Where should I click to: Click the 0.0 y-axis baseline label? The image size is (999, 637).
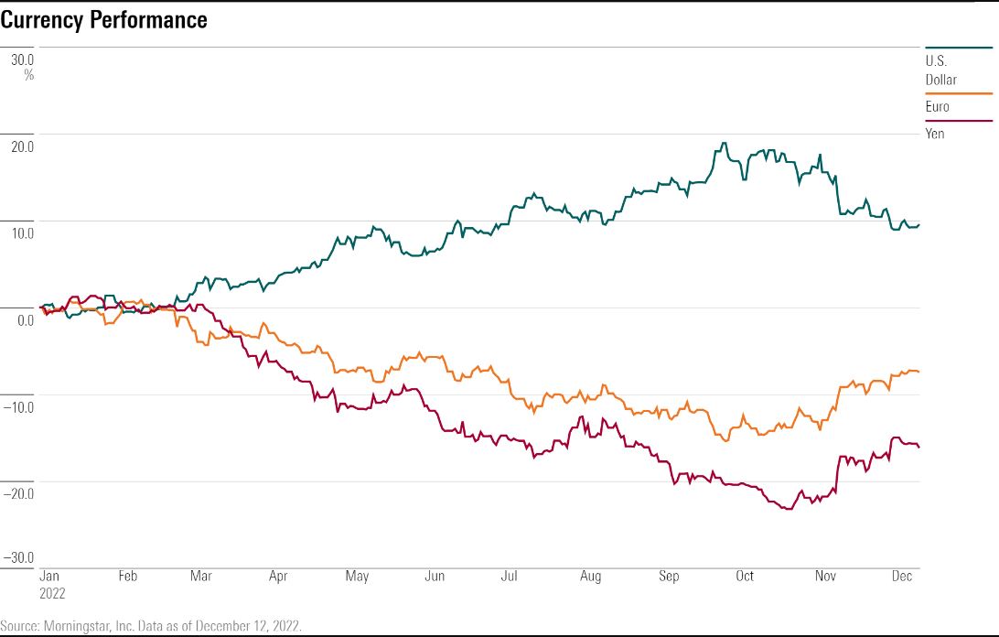(25, 319)
